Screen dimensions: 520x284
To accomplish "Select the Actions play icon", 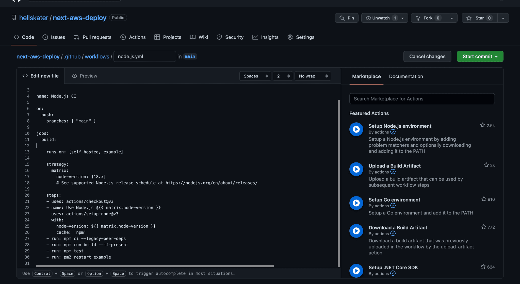I will (x=123, y=37).
